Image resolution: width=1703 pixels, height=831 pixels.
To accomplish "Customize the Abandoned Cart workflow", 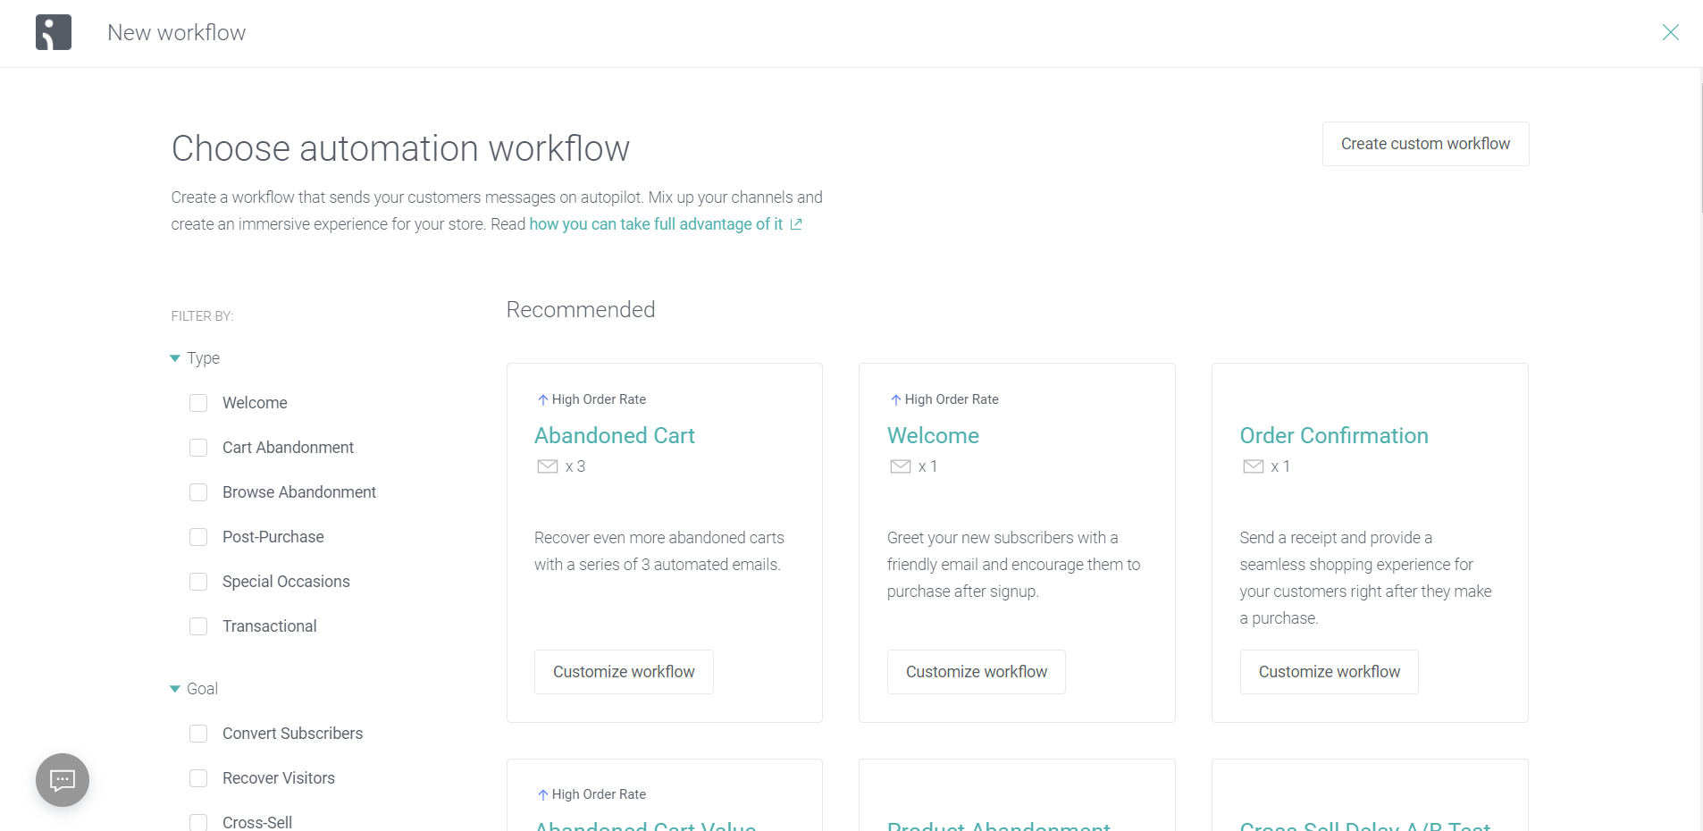I will (624, 672).
